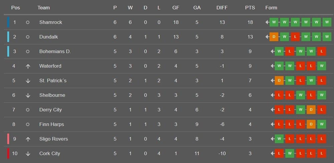Click the DIFF column header

pos(222,8)
